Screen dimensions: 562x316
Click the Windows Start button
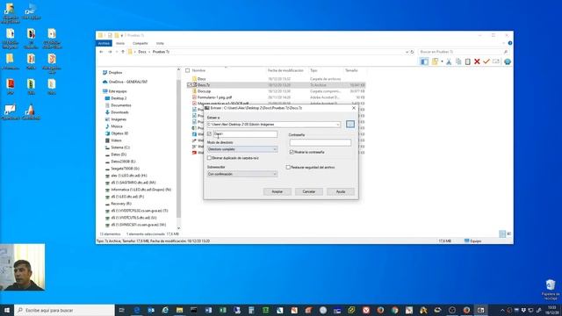[x=7, y=310]
